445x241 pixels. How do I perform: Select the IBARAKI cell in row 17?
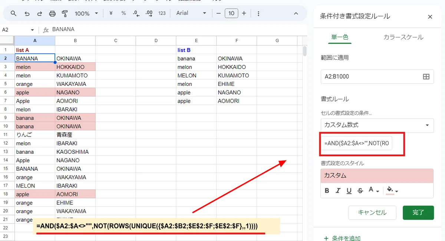coord(75,186)
